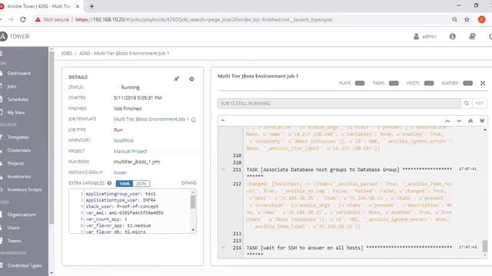Viewport: 492px width, 276px height.
Task: Click the extra variables code editor
Action: click(133, 212)
